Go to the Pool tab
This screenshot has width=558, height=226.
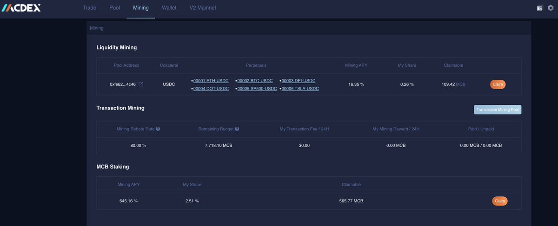click(114, 8)
